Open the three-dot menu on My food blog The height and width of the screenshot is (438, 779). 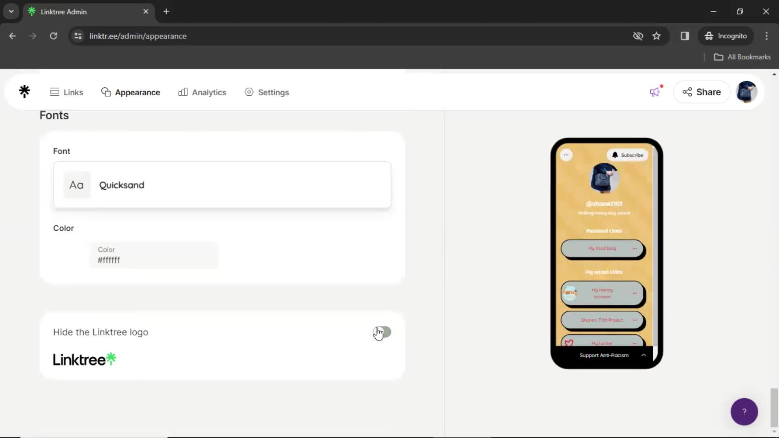(x=636, y=248)
